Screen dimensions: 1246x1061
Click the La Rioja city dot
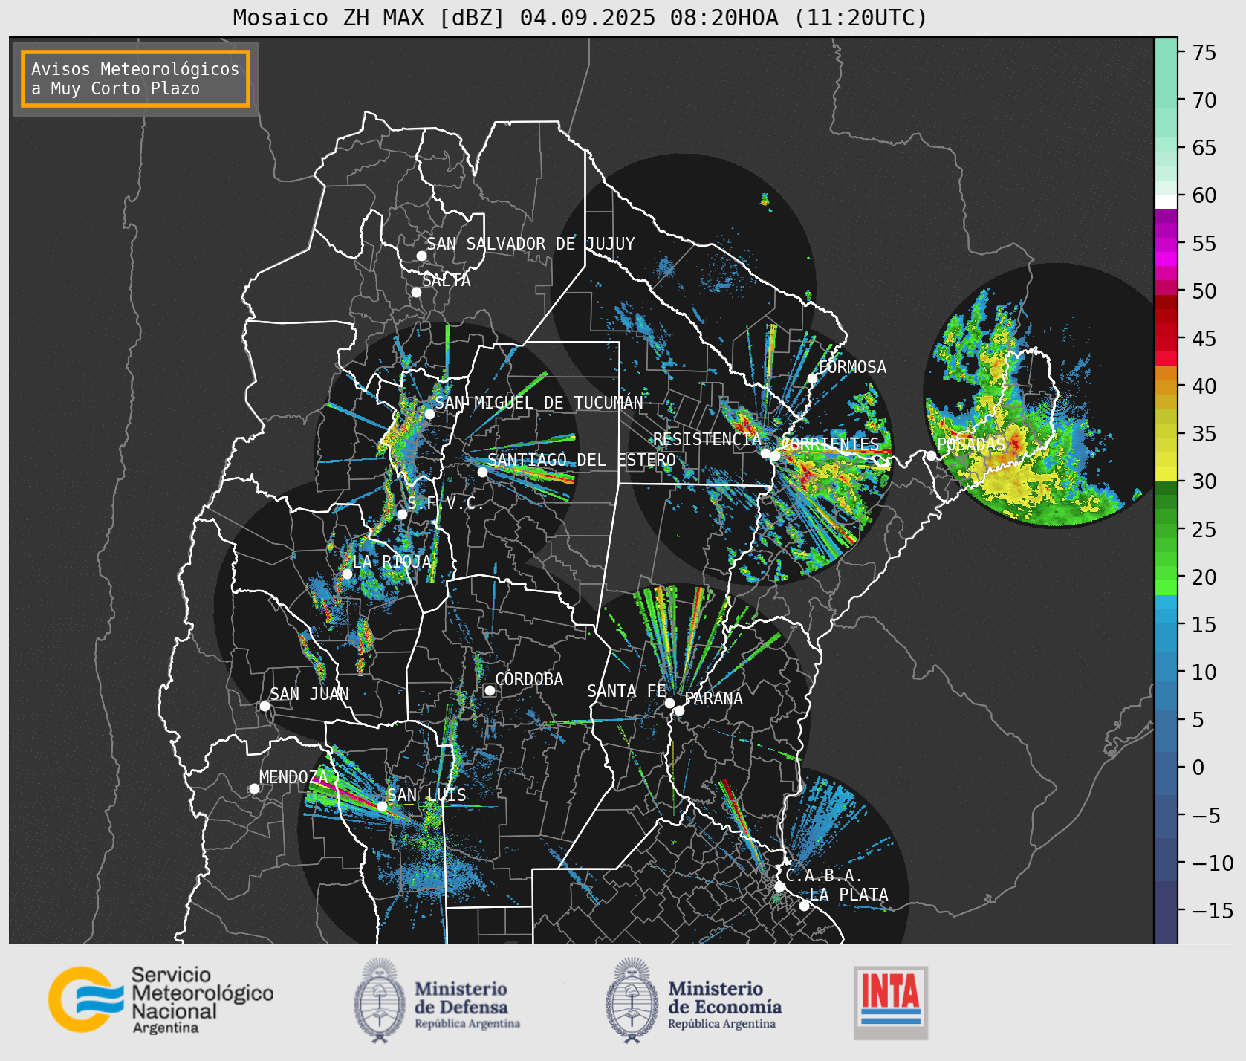(347, 574)
